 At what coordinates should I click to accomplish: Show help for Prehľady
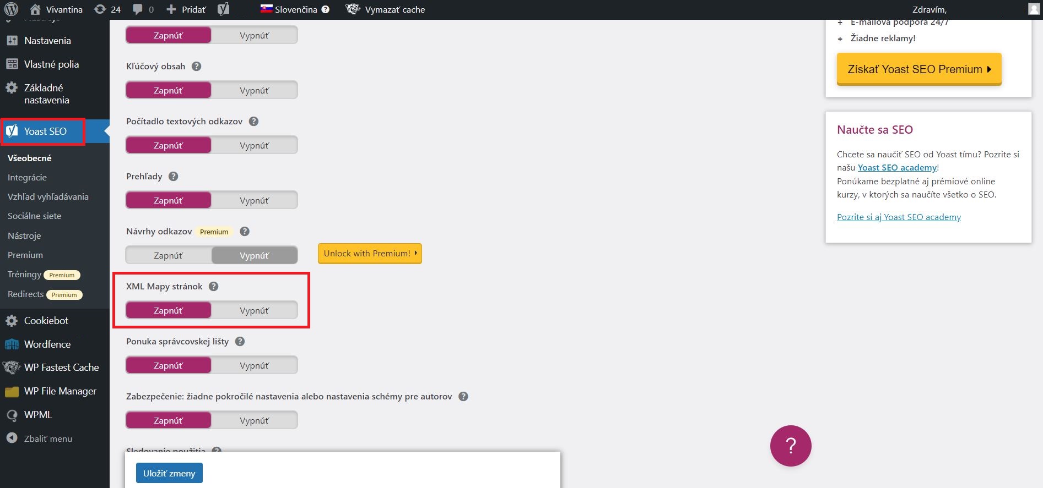pos(173,177)
